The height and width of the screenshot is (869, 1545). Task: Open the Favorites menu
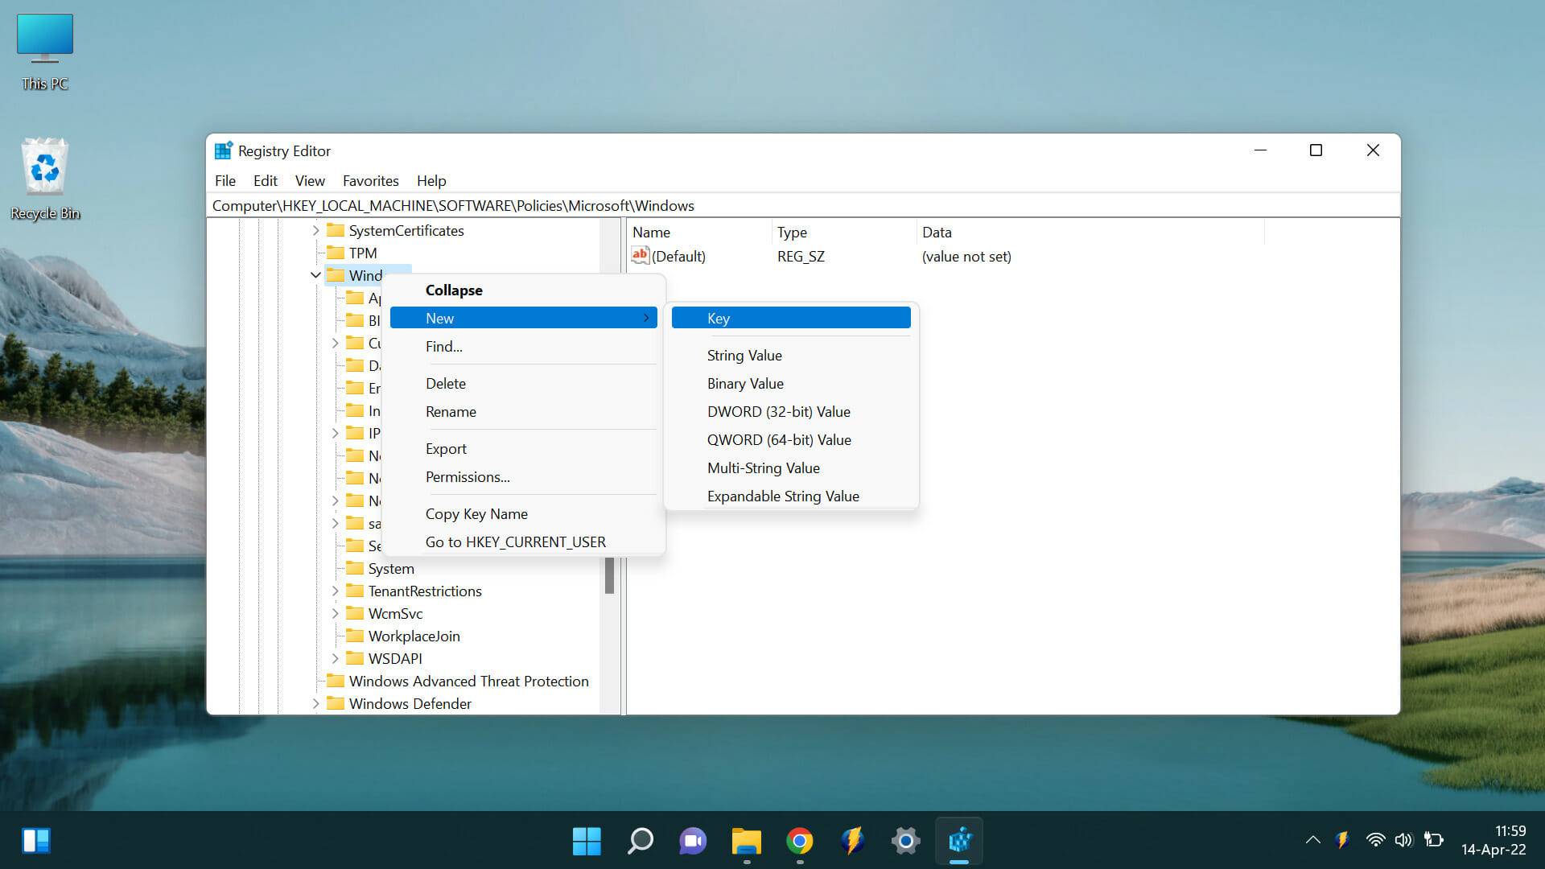pos(370,180)
